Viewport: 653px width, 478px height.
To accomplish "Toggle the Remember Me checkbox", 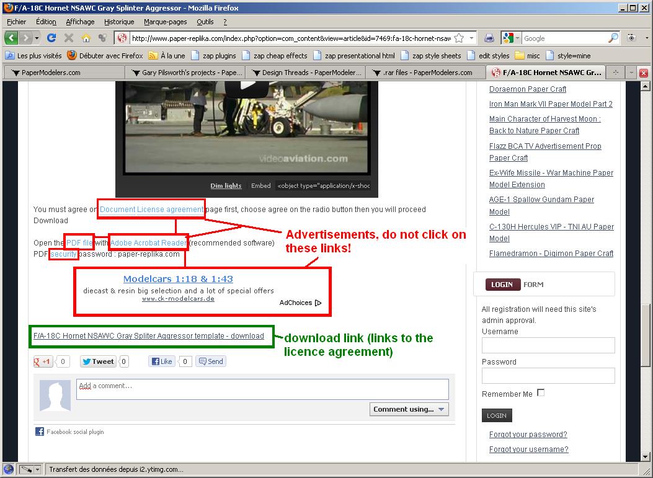I will click(x=541, y=392).
